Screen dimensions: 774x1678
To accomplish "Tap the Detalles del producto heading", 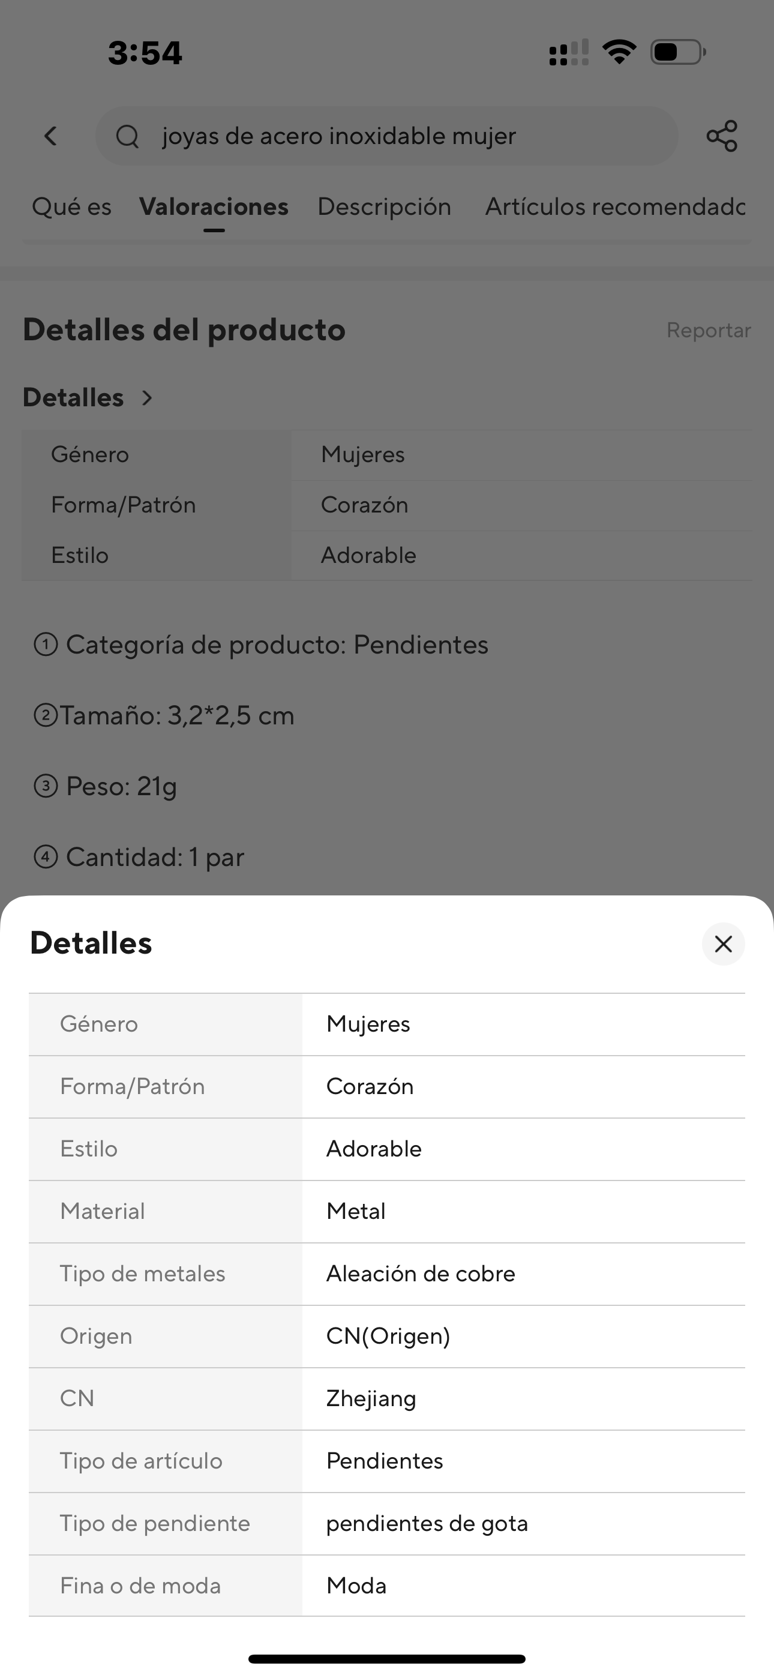I will [x=184, y=329].
